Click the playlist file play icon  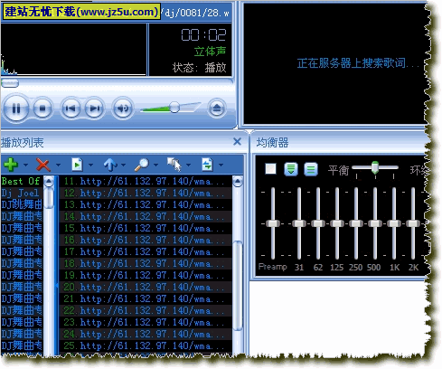(77, 165)
